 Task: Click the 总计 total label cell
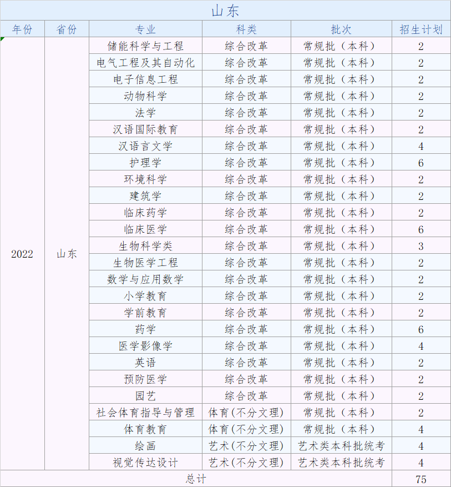196,479
